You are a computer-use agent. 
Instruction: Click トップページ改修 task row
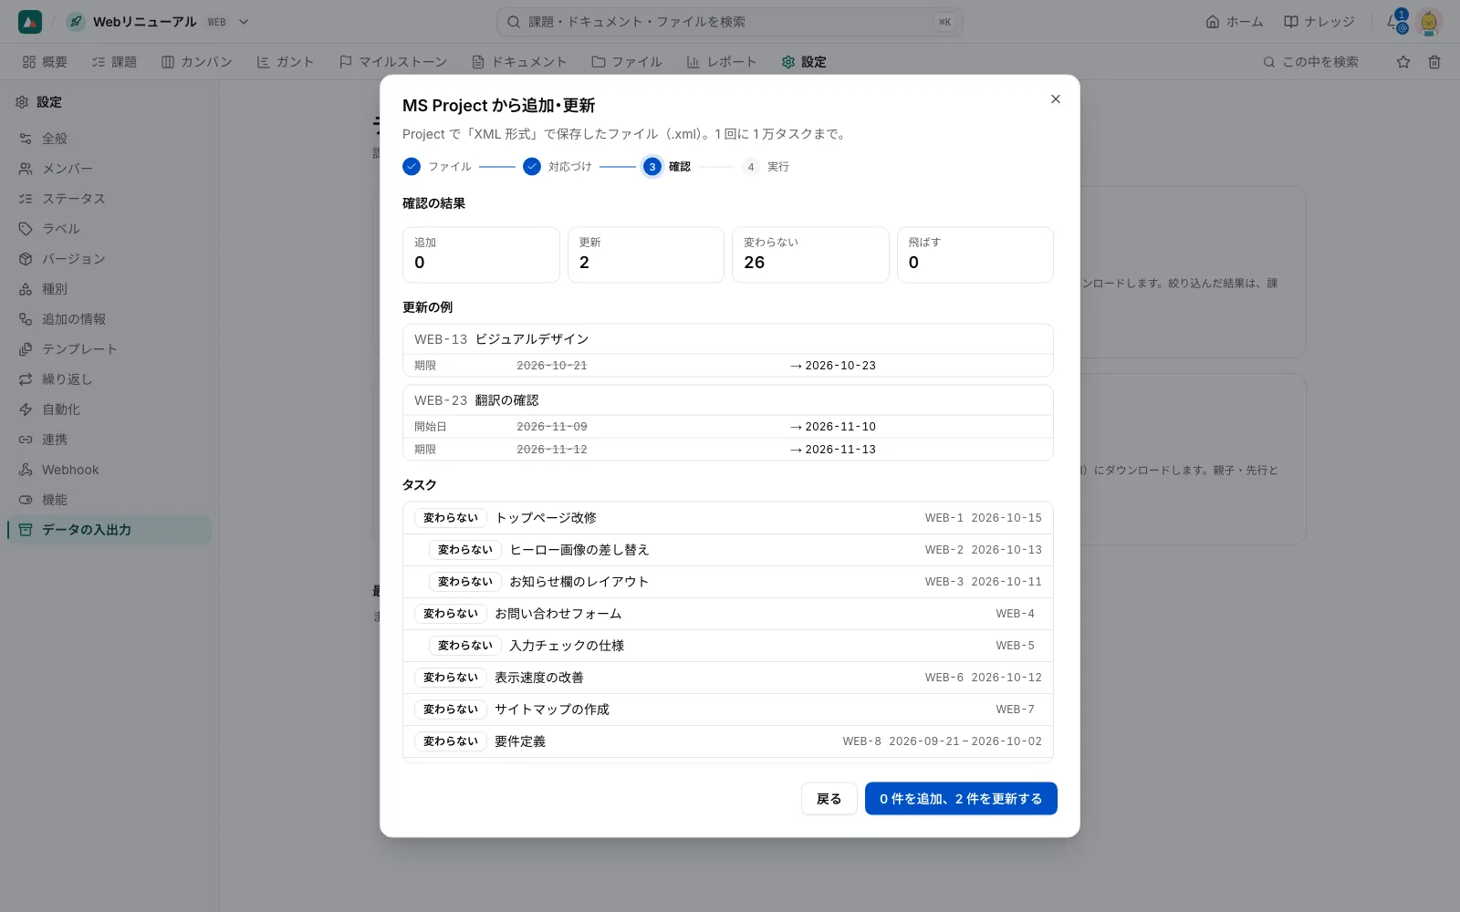coord(728,518)
